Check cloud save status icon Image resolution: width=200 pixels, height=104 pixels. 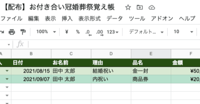(152, 8)
